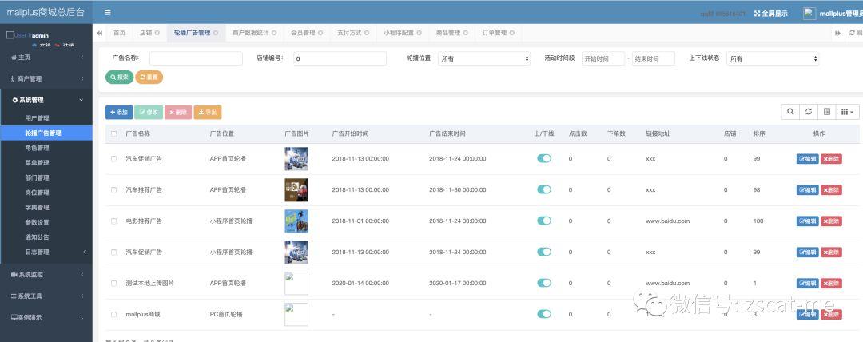Focus the 店铺编号 input field
863x342 pixels.
click(340, 58)
